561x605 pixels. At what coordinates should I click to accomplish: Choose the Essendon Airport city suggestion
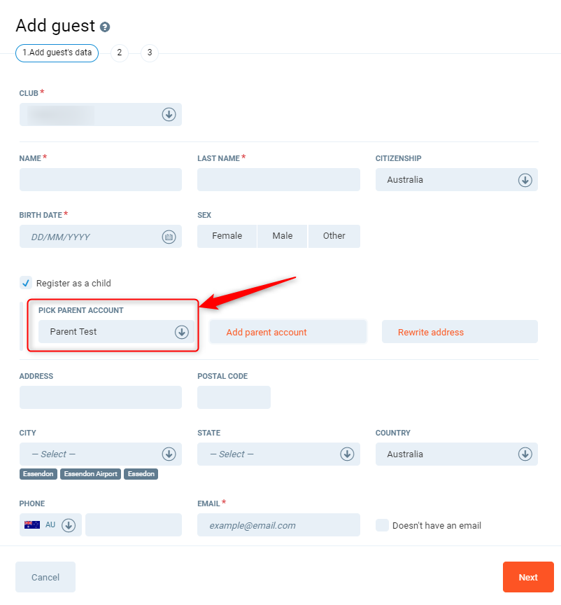90,474
